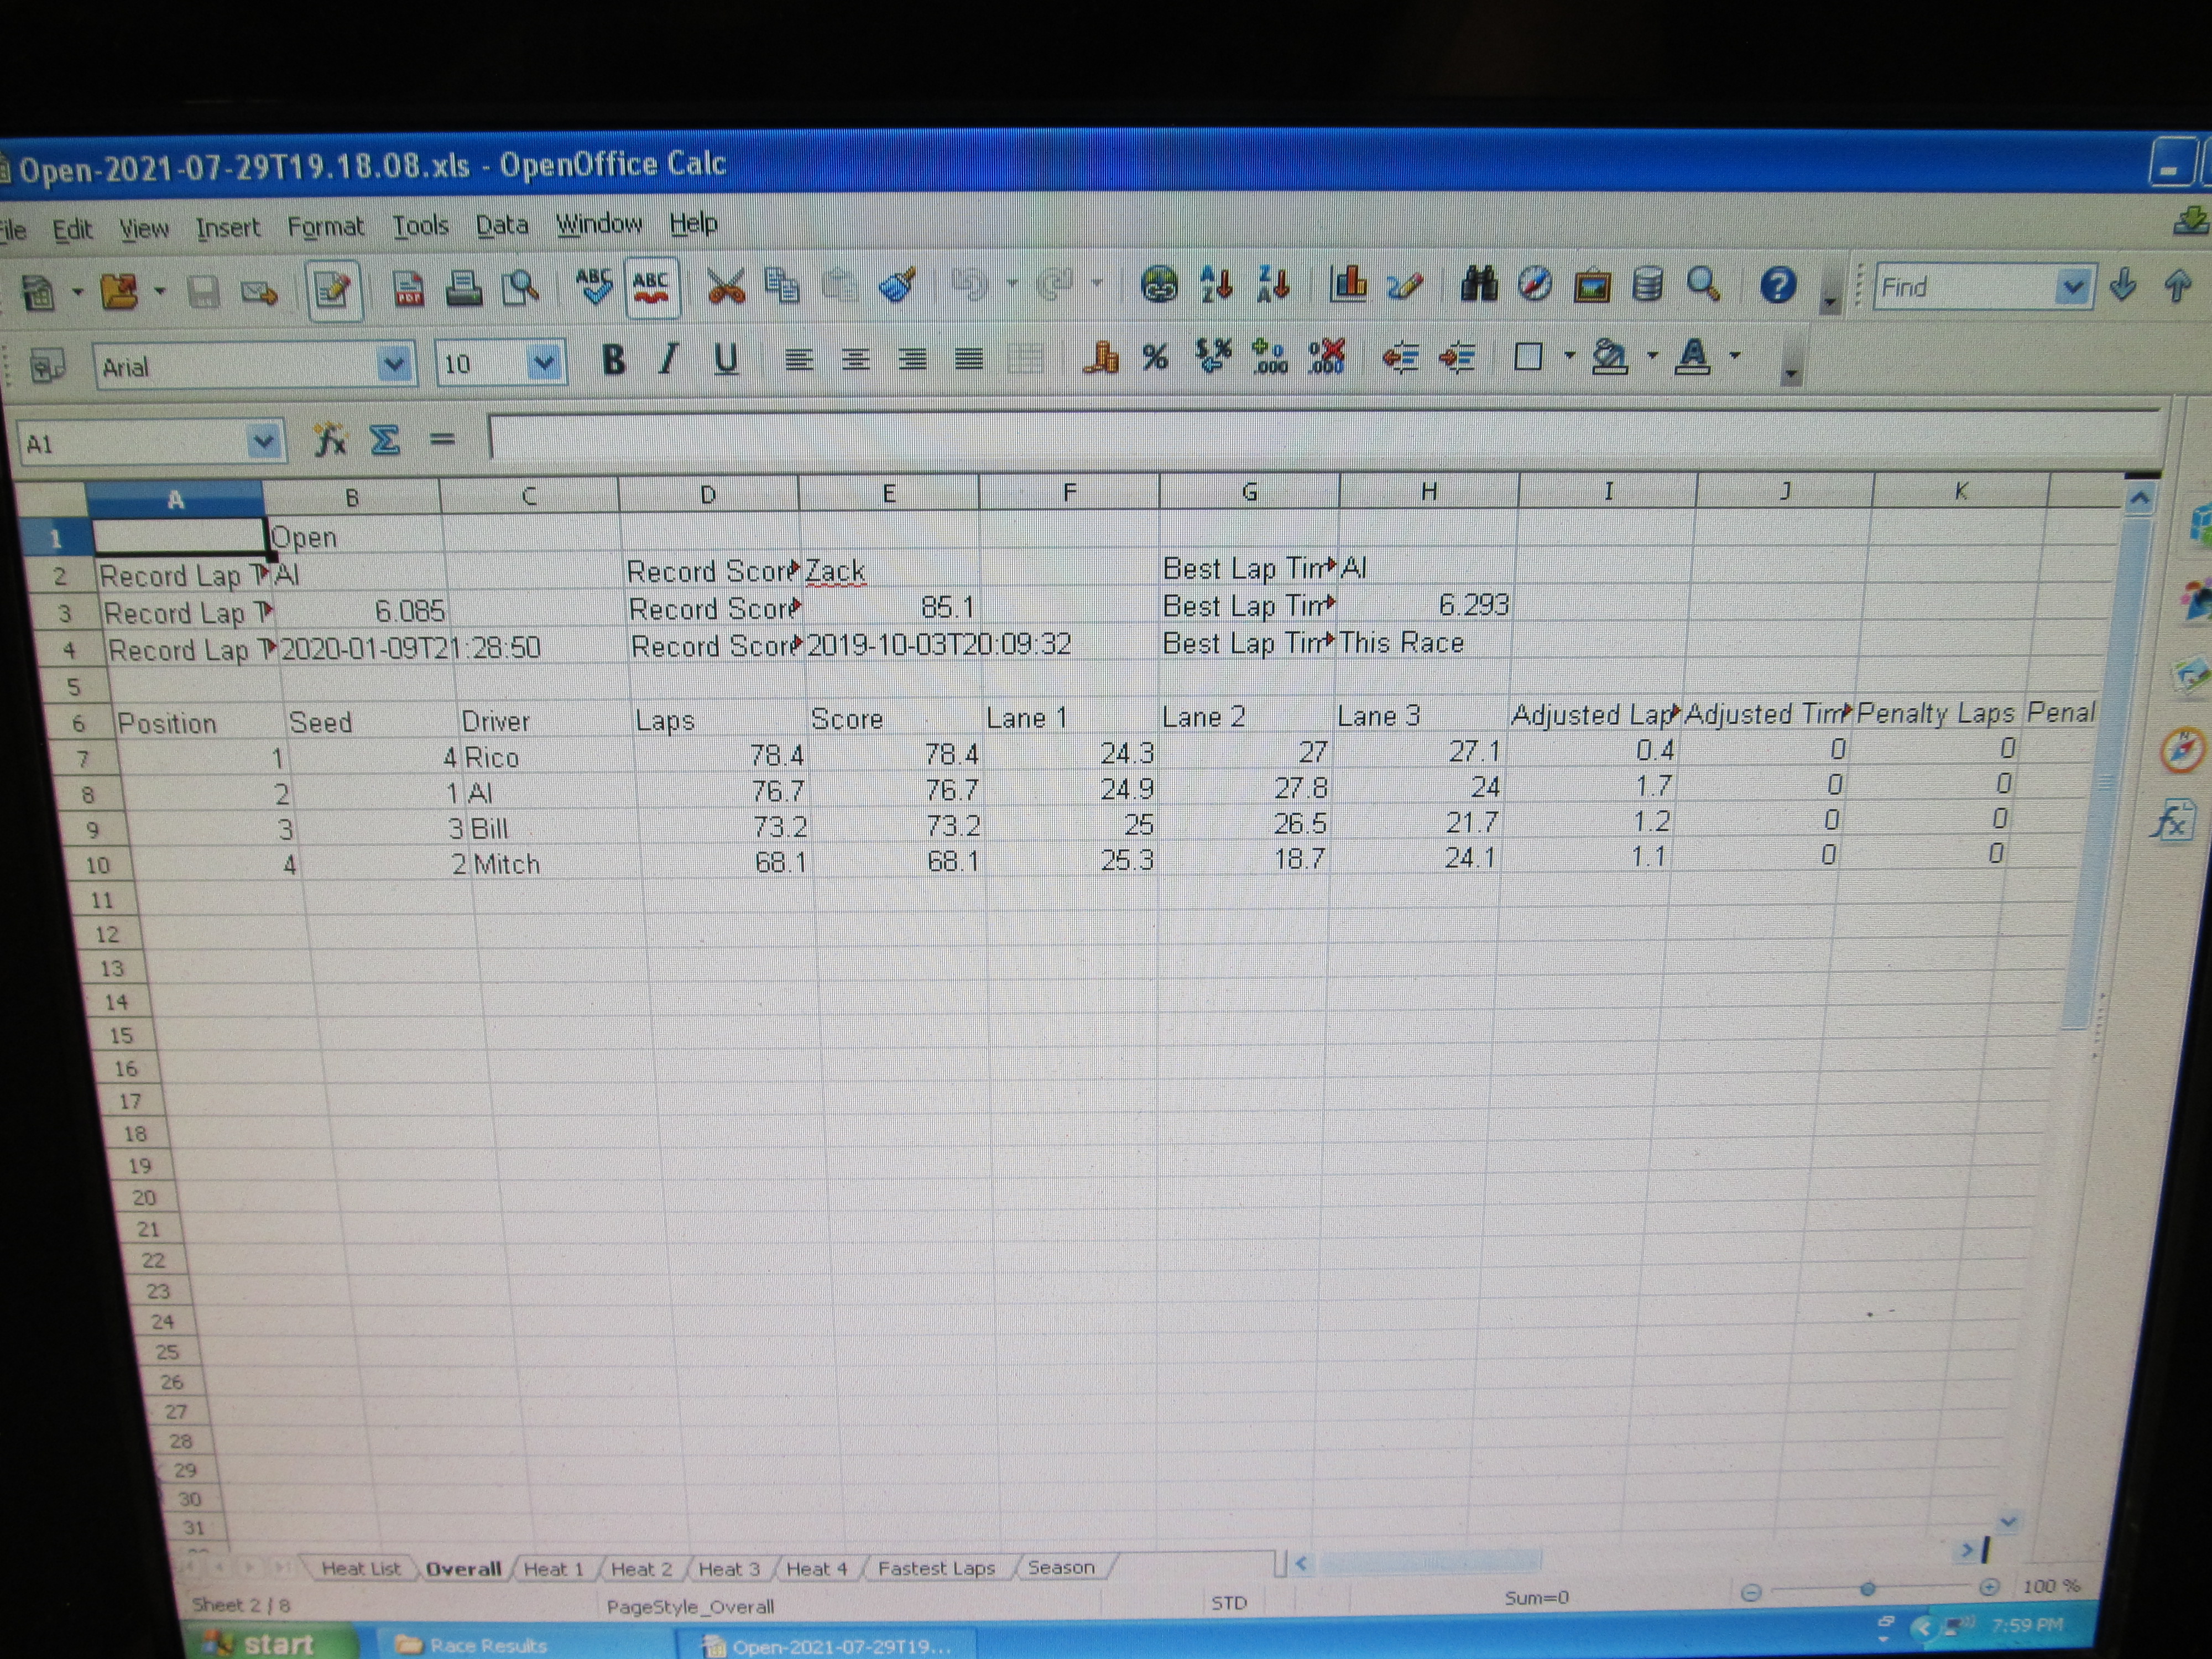Toggle Edit File mode icon
2212x1659 pixels.
(332, 291)
